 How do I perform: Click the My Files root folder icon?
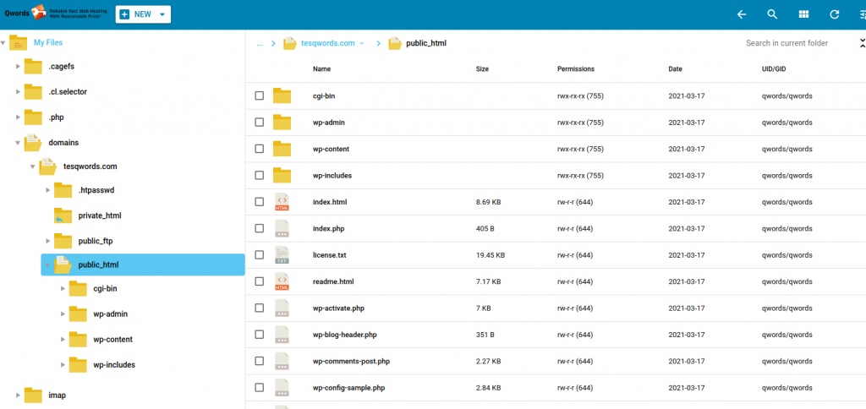click(19, 42)
